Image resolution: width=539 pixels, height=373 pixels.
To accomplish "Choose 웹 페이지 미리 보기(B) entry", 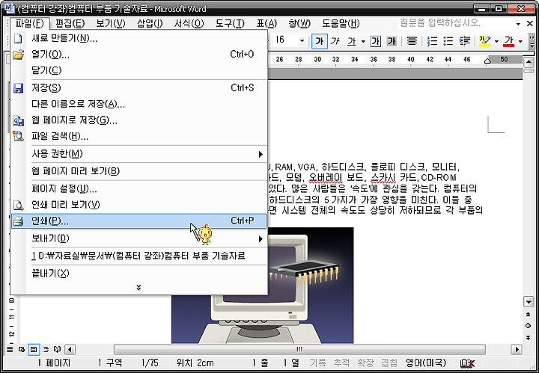I will (x=139, y=171).
